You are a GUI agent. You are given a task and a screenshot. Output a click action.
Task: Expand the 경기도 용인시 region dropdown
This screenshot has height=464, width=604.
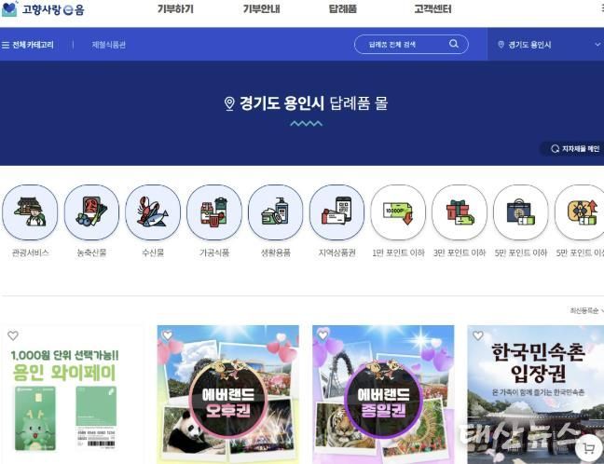tap(545, 45)
